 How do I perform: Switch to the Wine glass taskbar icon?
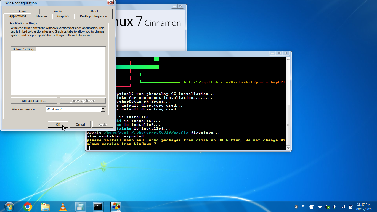click(116, 207)
